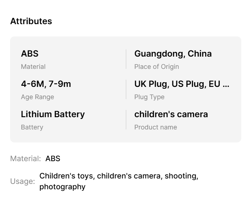Viewport: 251px width, 212px height.
Task: Click the gray Material label under bold ABS
Action: [33, 67]
